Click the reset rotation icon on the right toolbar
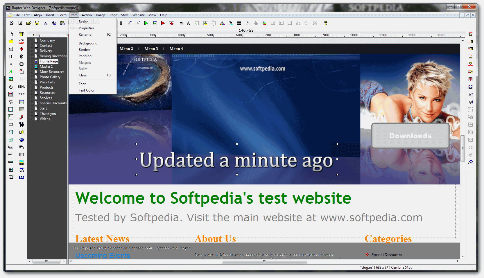This screenshot has height=278, width=484. coord(471,162)
